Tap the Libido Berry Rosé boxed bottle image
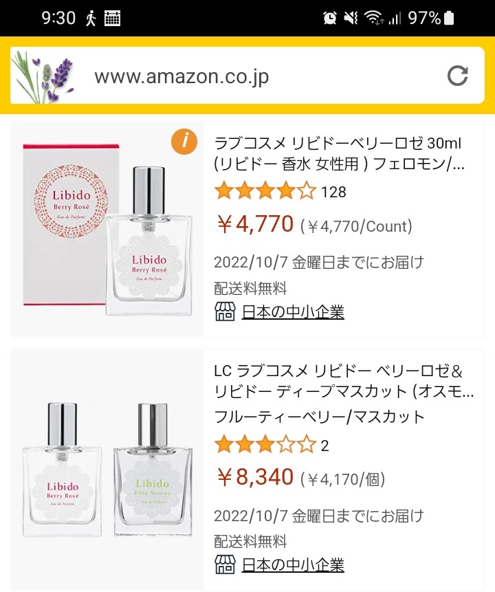The image size is (495, 592). click(107, 229)
